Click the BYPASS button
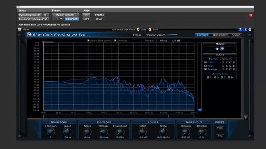This screenshot has width=266, height=149. pos(99,15)
